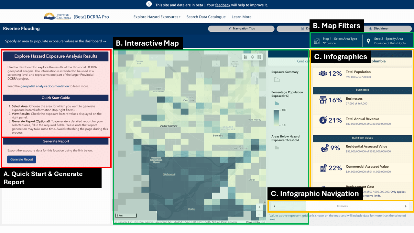The width and height of the screenshot is (414, 233).
Task: Go to the previous infographic page
Action: 274,206
